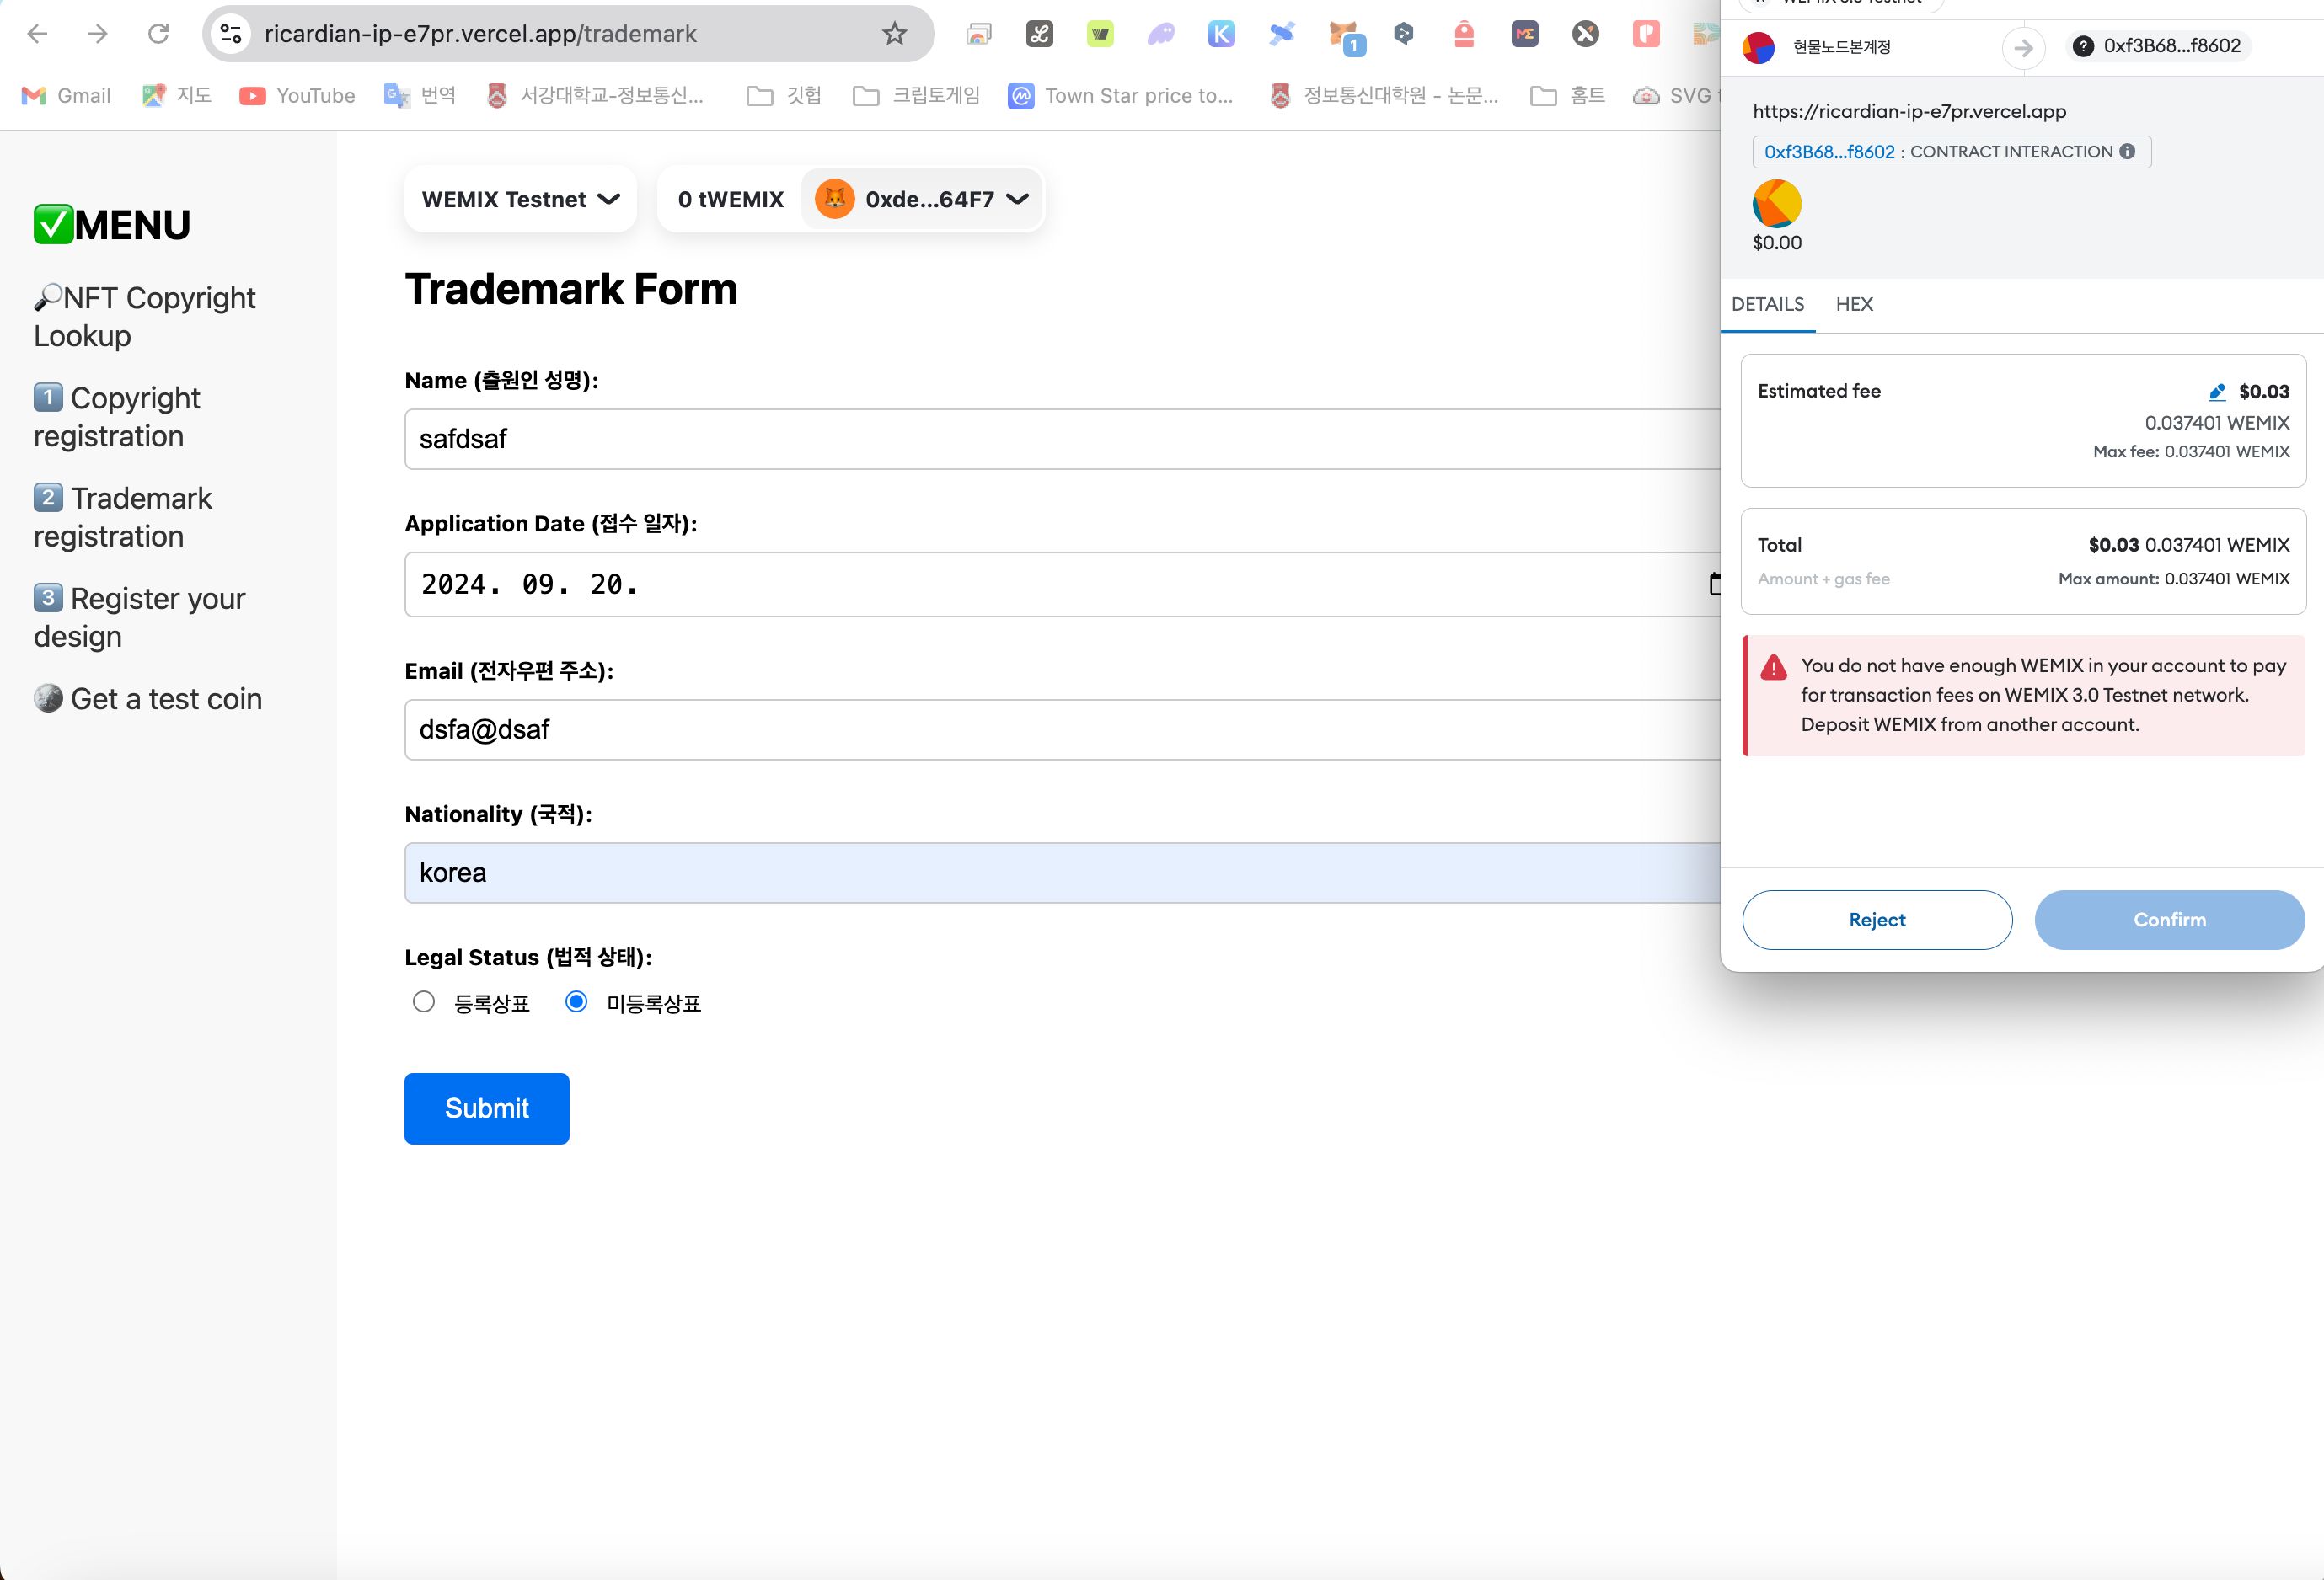Click the MetaMask account avatar
The height and width of the screenshot is (1580, 2324).
point(1758,47)
